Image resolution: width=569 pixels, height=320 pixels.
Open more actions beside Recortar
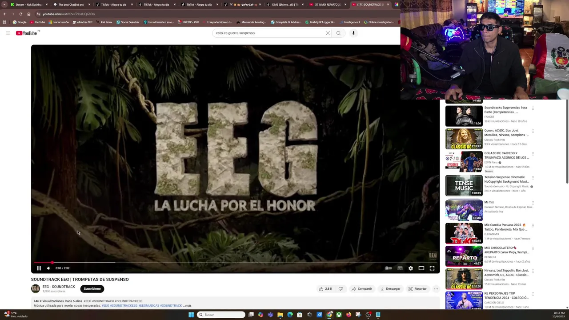click(x=436, y=289)
